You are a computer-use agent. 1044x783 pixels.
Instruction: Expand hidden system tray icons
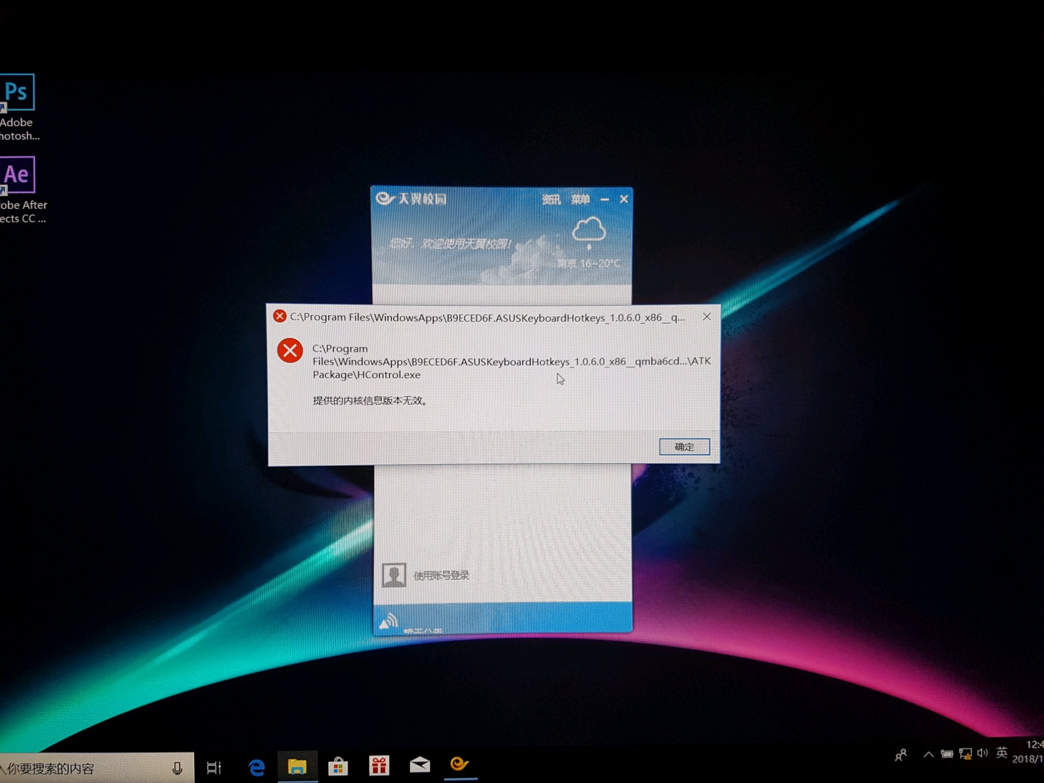coord(928,754)
